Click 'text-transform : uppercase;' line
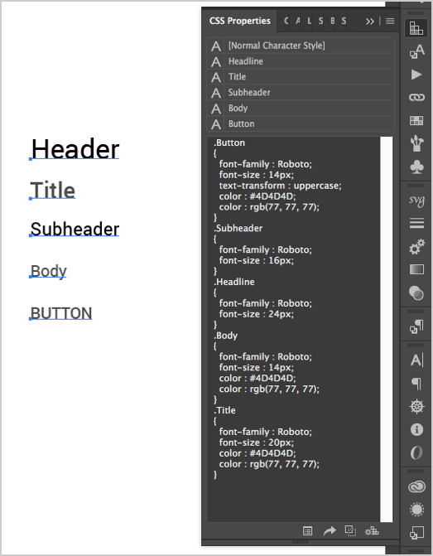 click(x=281, y=186)
